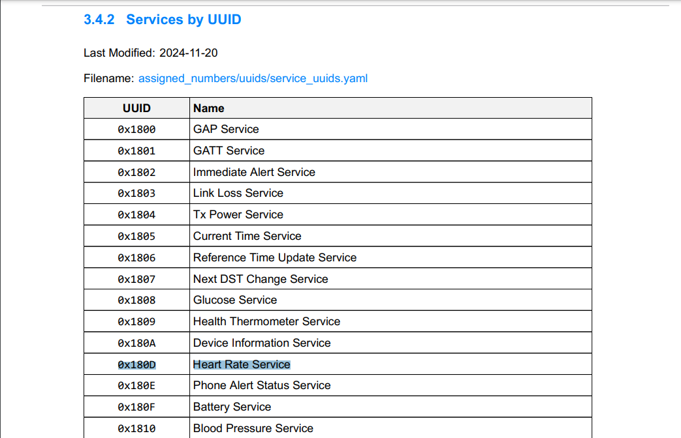Select Reference Time Update Service text
Viewport: 681px width, 438px height.
point(275,257)
